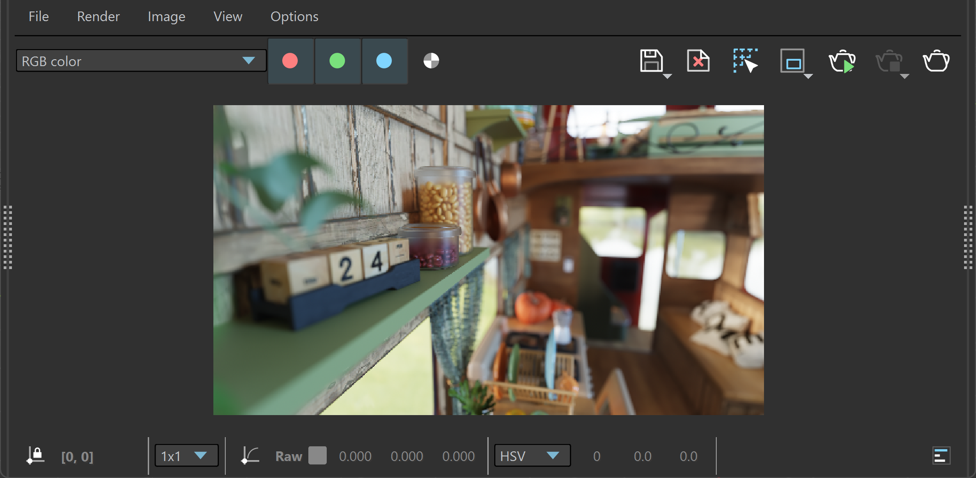This screenshot has width=976, height=478.
Task: Click the gray pixel color swatch
Action: pyautogui.click(x=318, y=456)
